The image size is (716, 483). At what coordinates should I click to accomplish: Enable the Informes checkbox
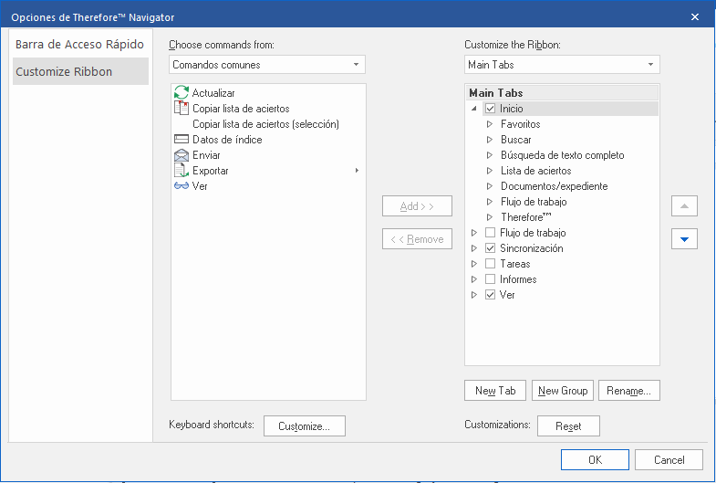490,279
